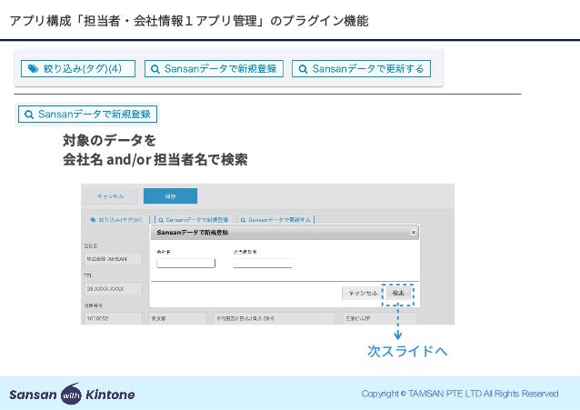
Task: Click the Sansanデータで新規登録 button below the divider line
Action: coord(87,114)
